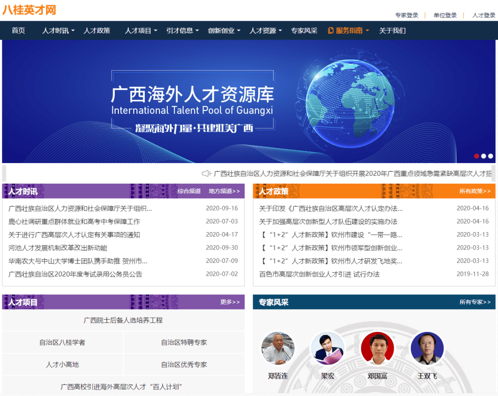This screenshot has height=396, width=498.
Task: Open news 广西壮族自治区人力资源和社会保障厅关于组织...
Action: (x=80, y=208)
